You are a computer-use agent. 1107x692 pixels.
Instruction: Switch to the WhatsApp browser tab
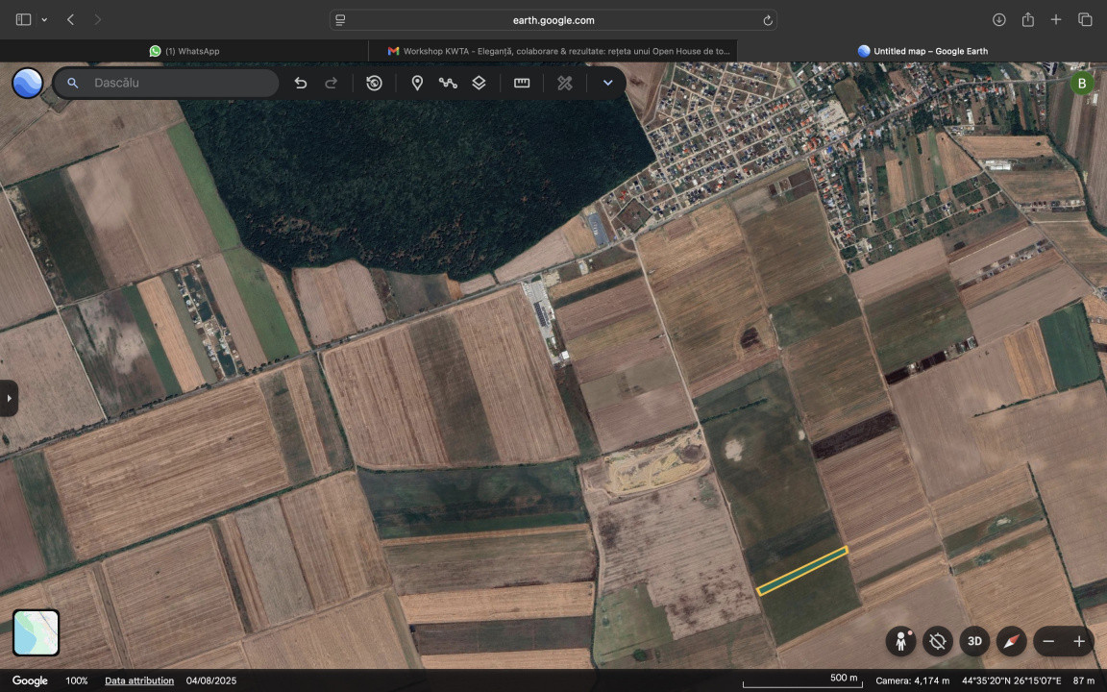[x=184, y=51]
